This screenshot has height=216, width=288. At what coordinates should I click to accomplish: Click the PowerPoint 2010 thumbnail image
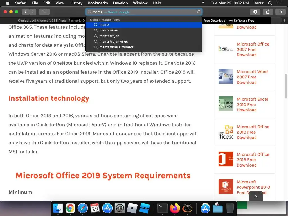coord(226,186)
